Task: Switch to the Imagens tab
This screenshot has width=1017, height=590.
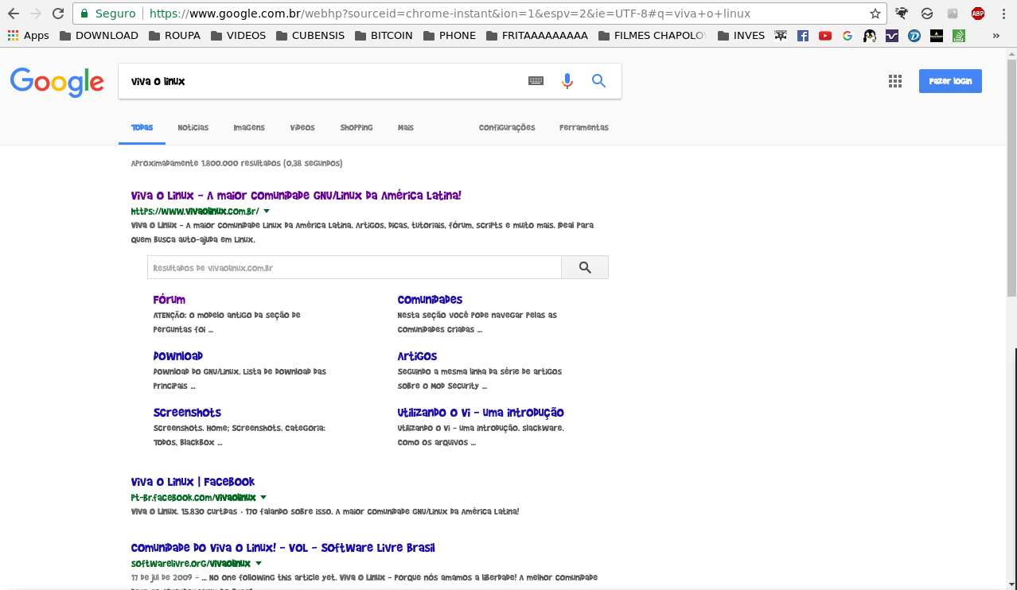Action: coord(249,127)
